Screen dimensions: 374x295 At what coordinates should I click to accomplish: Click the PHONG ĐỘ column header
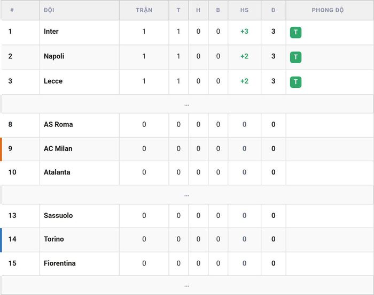[328, 10]
